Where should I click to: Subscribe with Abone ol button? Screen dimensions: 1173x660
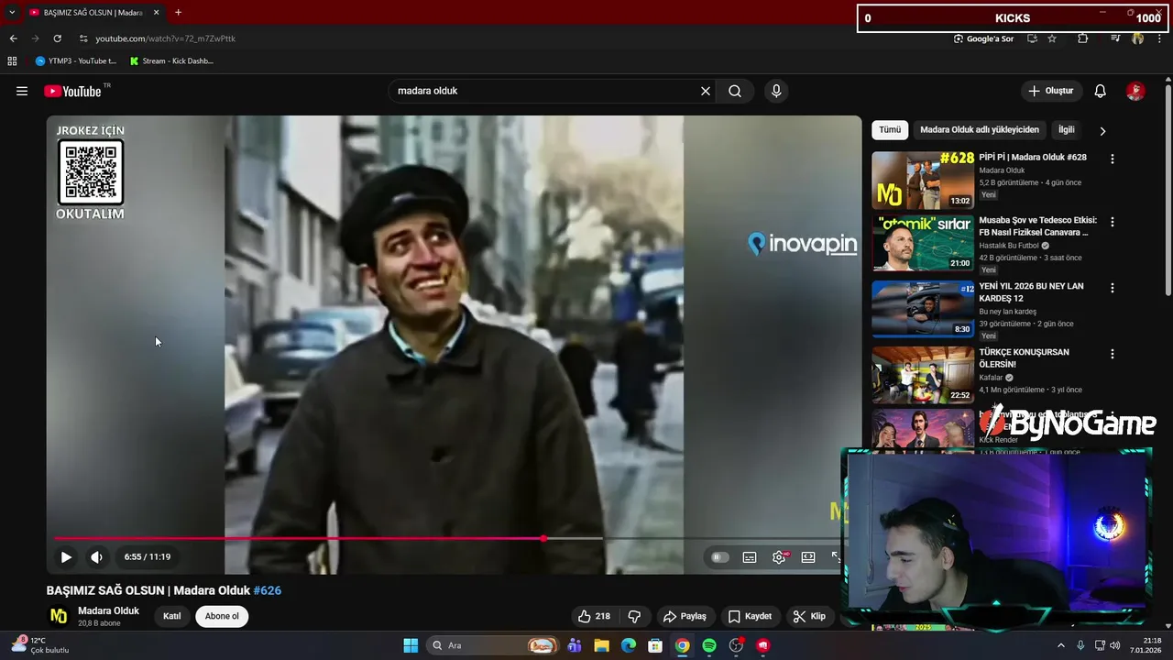pos(222,616)
